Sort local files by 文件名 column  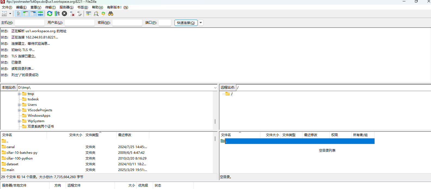24,135
